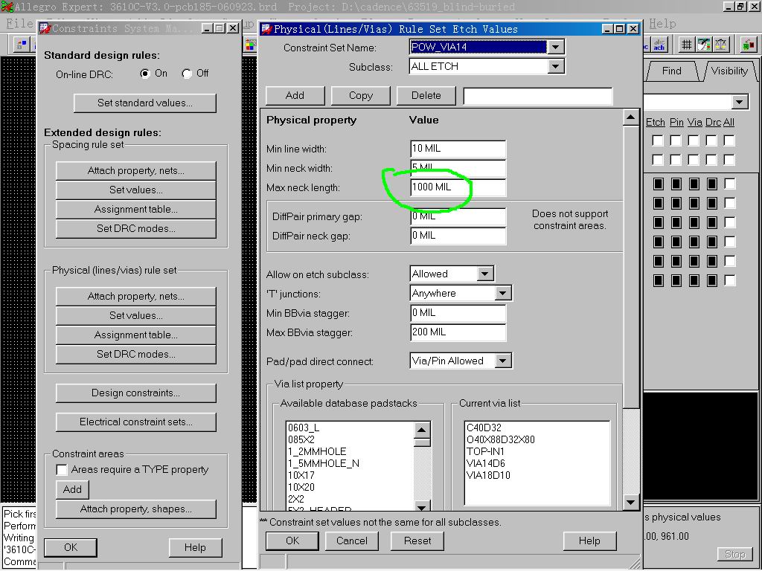Screen dimensions: 762x571
Task: Click the Allegro Expert title bar application icon
Action: click(7, 7)
